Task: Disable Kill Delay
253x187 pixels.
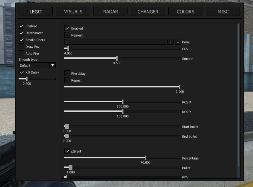Action: point(22,72)
